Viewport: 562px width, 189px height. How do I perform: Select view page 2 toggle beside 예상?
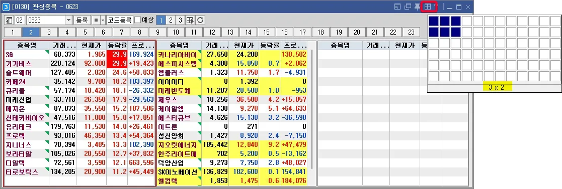tap(171, 20)
